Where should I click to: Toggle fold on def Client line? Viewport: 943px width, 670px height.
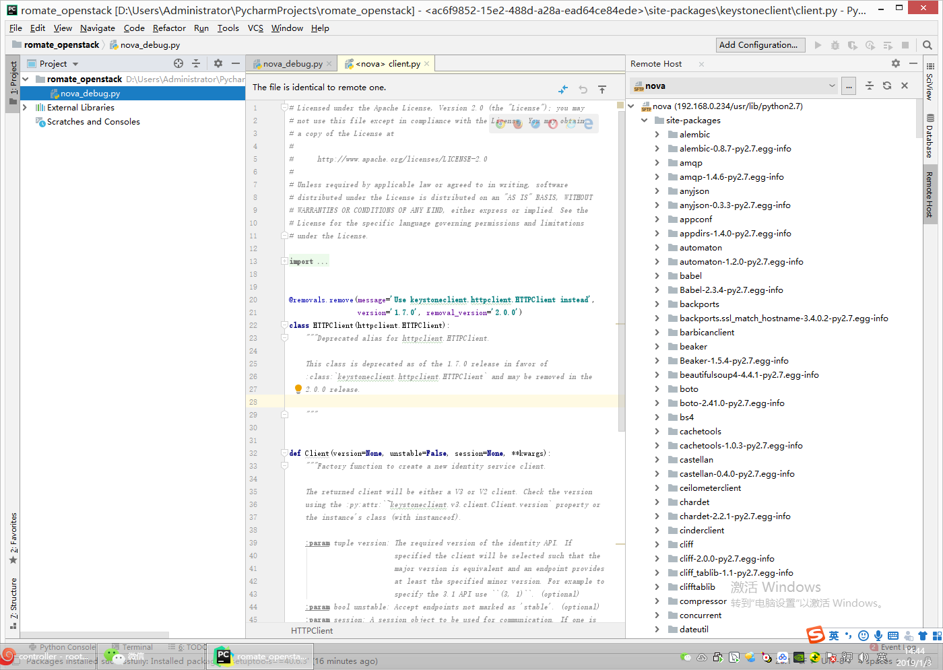(x=284, y=453)
